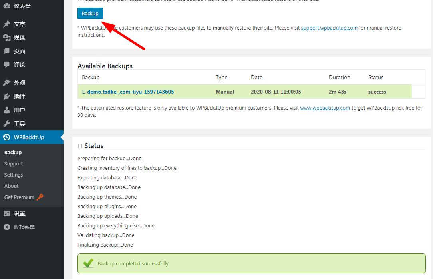433x279 pixels.
Task: Click the Settings sliders icon in sidebar
Action: [7, 213]
